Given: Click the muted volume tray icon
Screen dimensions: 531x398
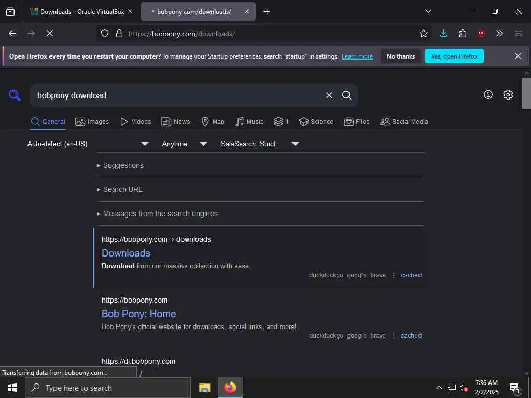Looking at the screenshot, I should [x=464, y=388].
